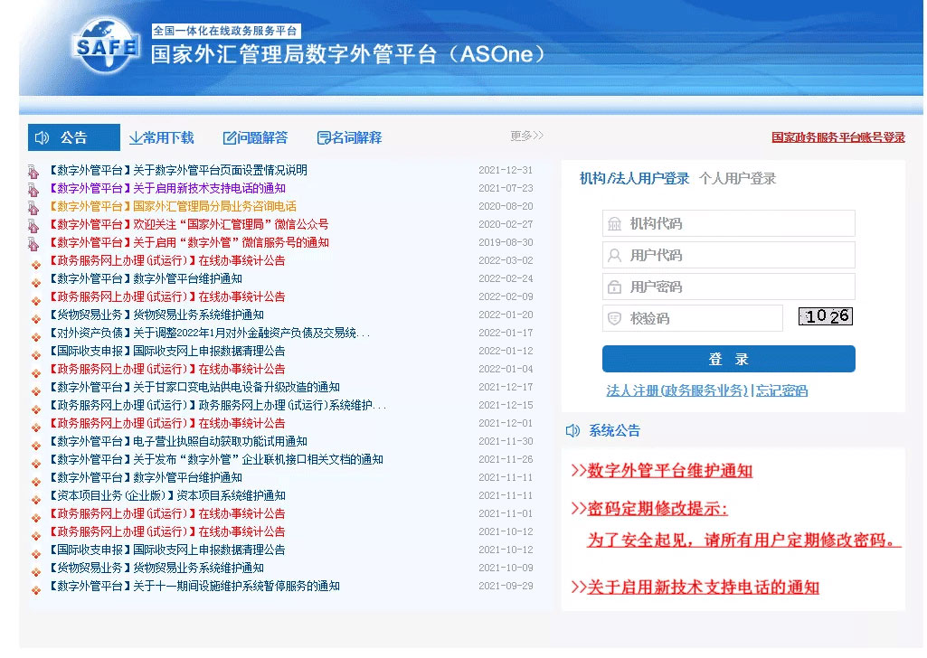Open 关于甘家口变电站供电设备升级改造的通知
The height and width of the screenshot is (658, 927).
click(x=194, y=387)
